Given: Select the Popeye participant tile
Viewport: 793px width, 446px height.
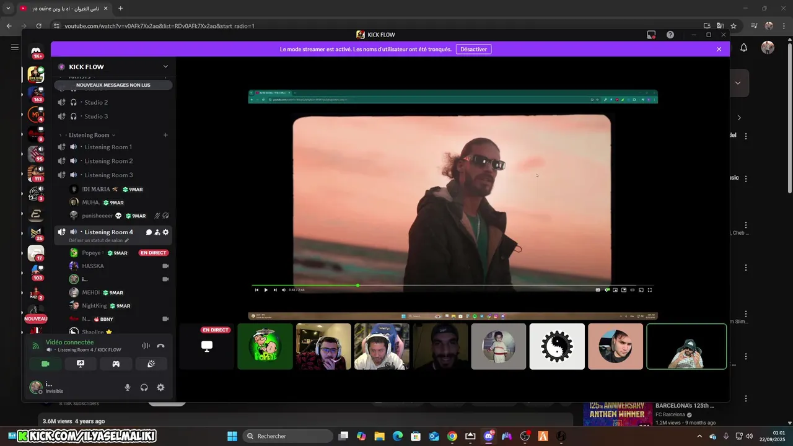Looking at the screenshot, I should [265, 346].
